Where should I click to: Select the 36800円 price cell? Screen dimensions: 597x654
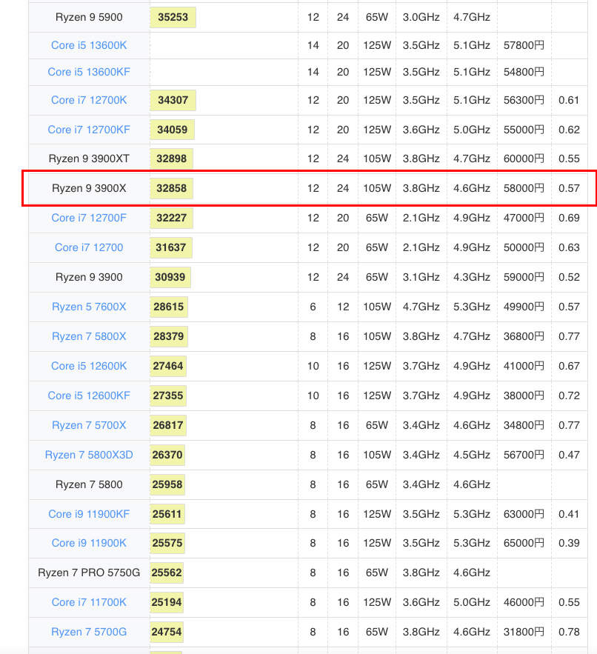(524, 336)
